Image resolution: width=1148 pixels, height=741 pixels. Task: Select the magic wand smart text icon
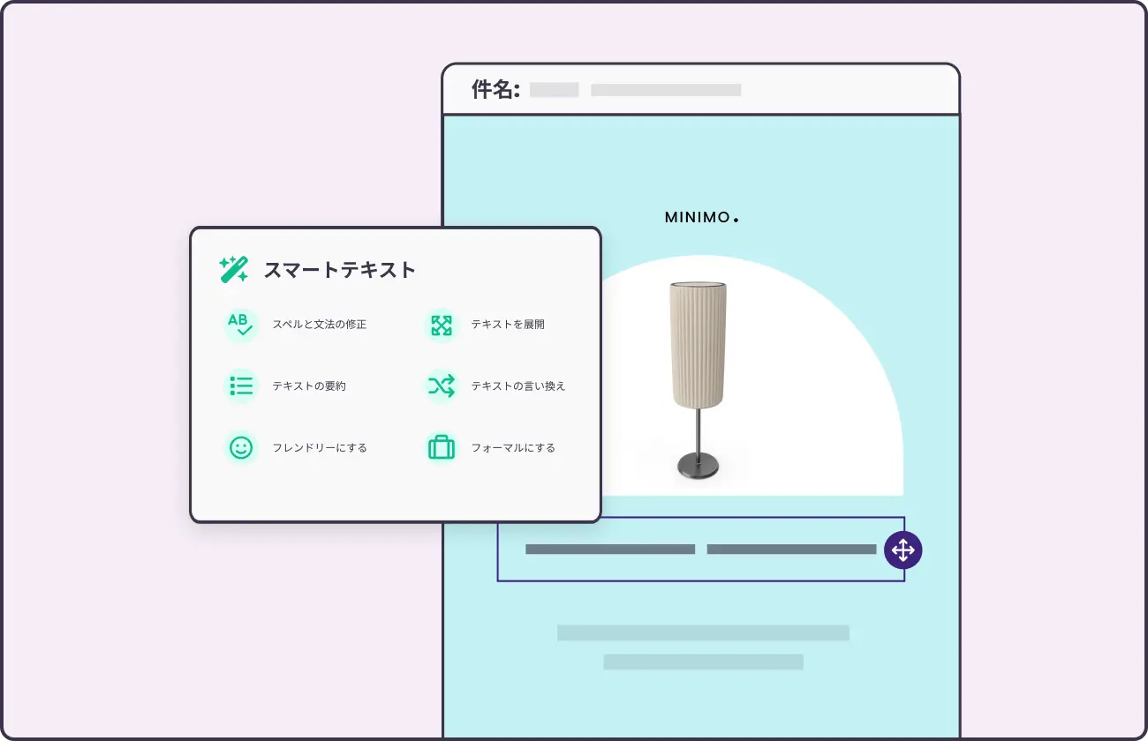(233, 269)
